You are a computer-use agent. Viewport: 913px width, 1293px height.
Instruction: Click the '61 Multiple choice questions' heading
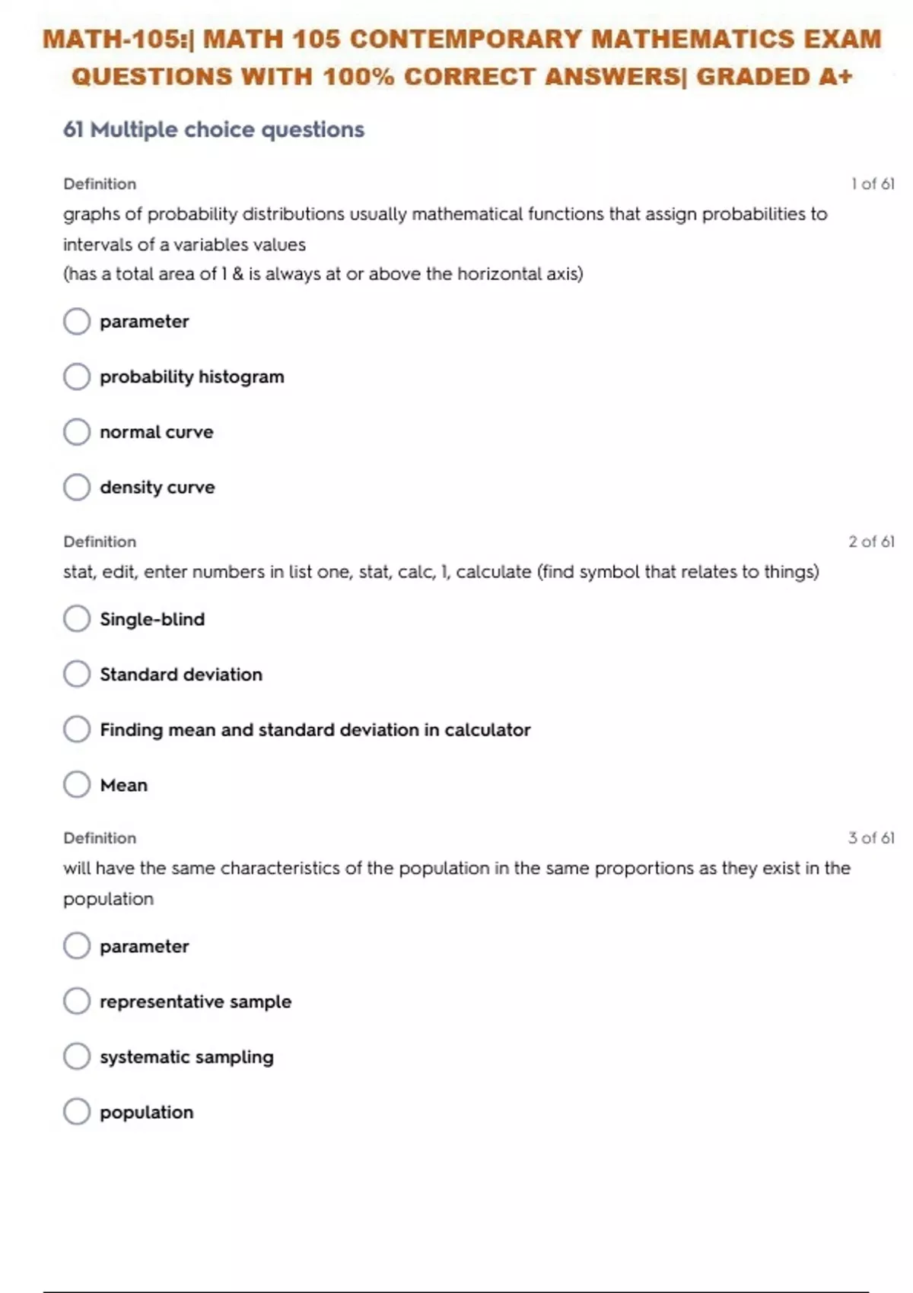214,130
